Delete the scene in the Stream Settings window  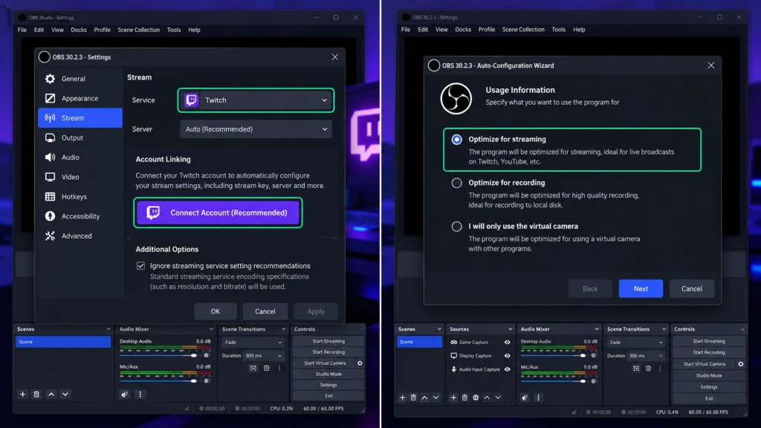[x=36, y=394]
